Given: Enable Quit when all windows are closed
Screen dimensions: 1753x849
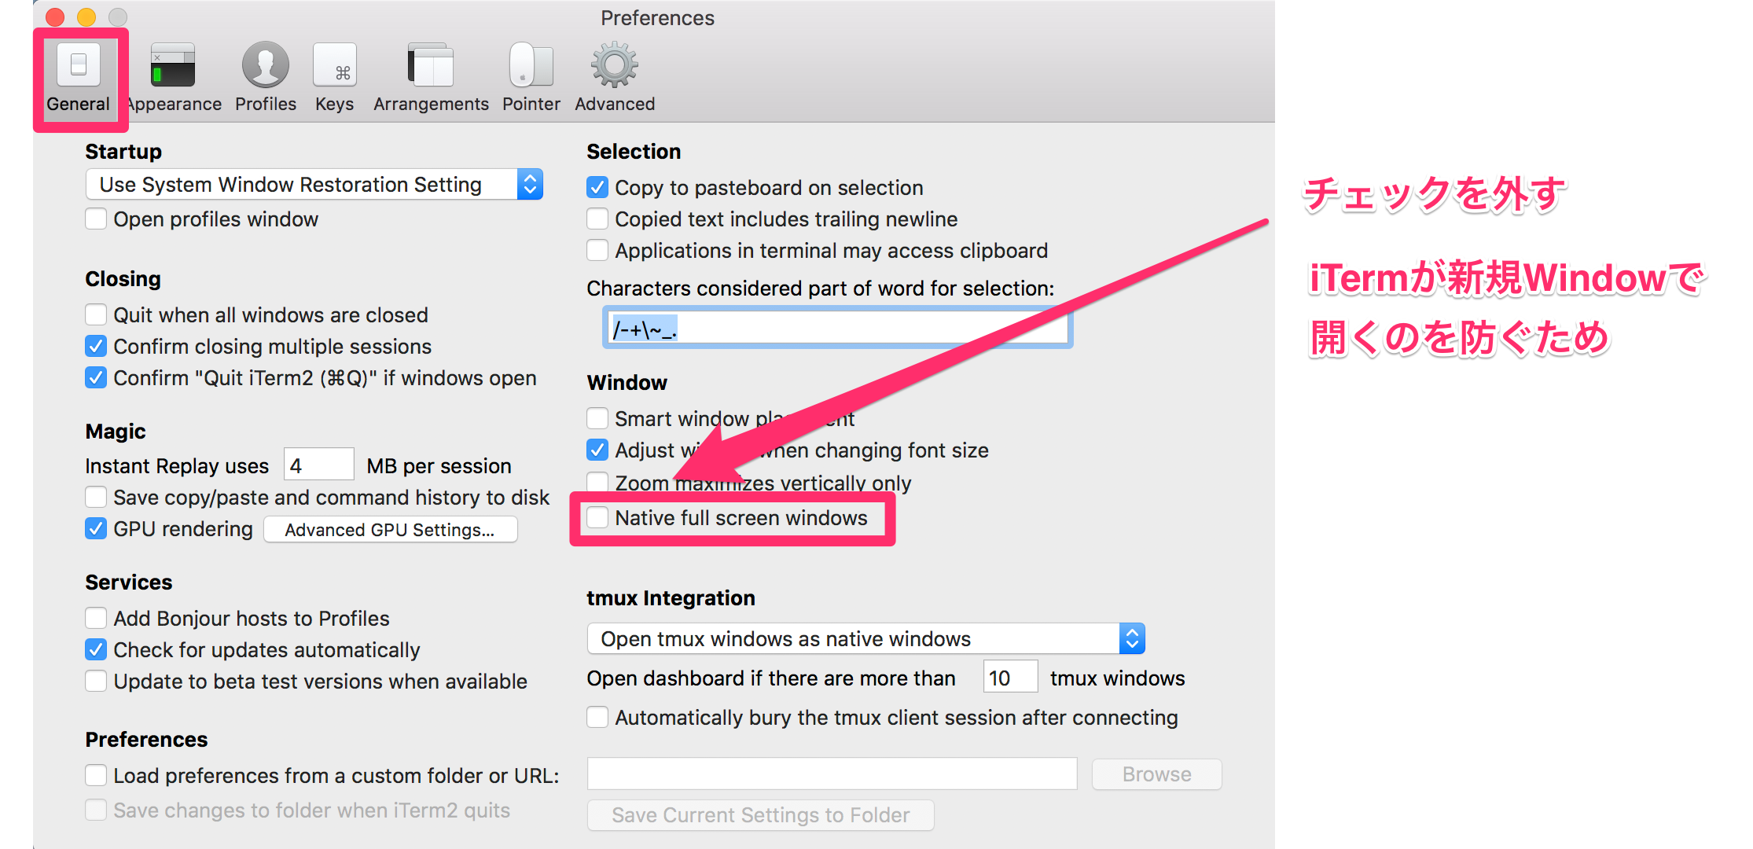Looking at the screenshot, I should [96, 314].
